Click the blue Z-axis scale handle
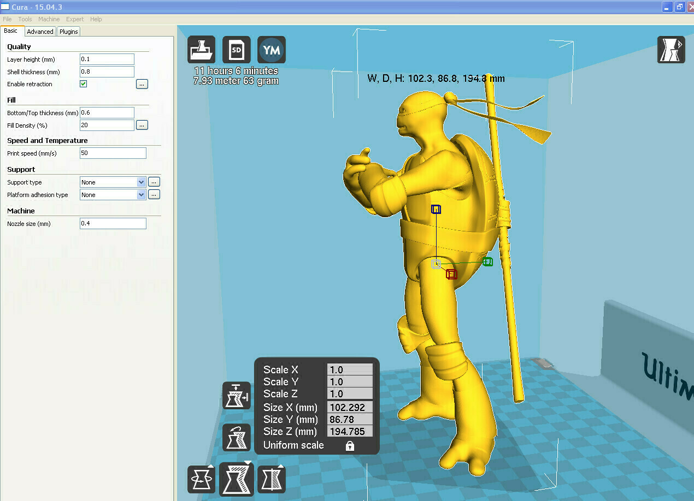Viewport: 694px width, 501px height. point(436,210)
